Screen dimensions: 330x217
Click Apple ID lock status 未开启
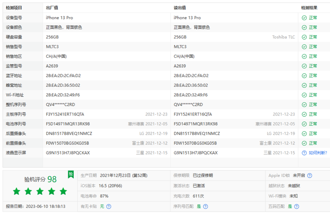tap(299, 176)
